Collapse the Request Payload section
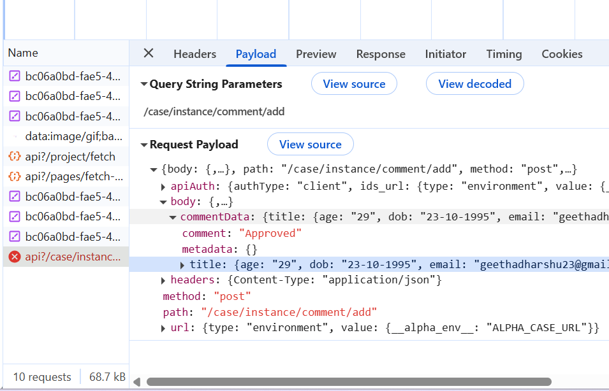 click(x=144, y=145)
